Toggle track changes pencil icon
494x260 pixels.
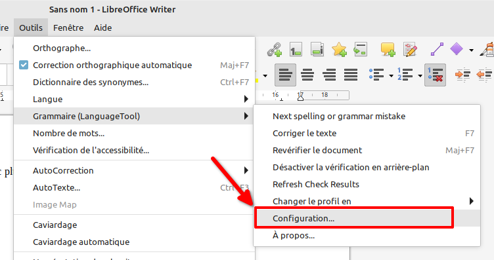[410, 50]
